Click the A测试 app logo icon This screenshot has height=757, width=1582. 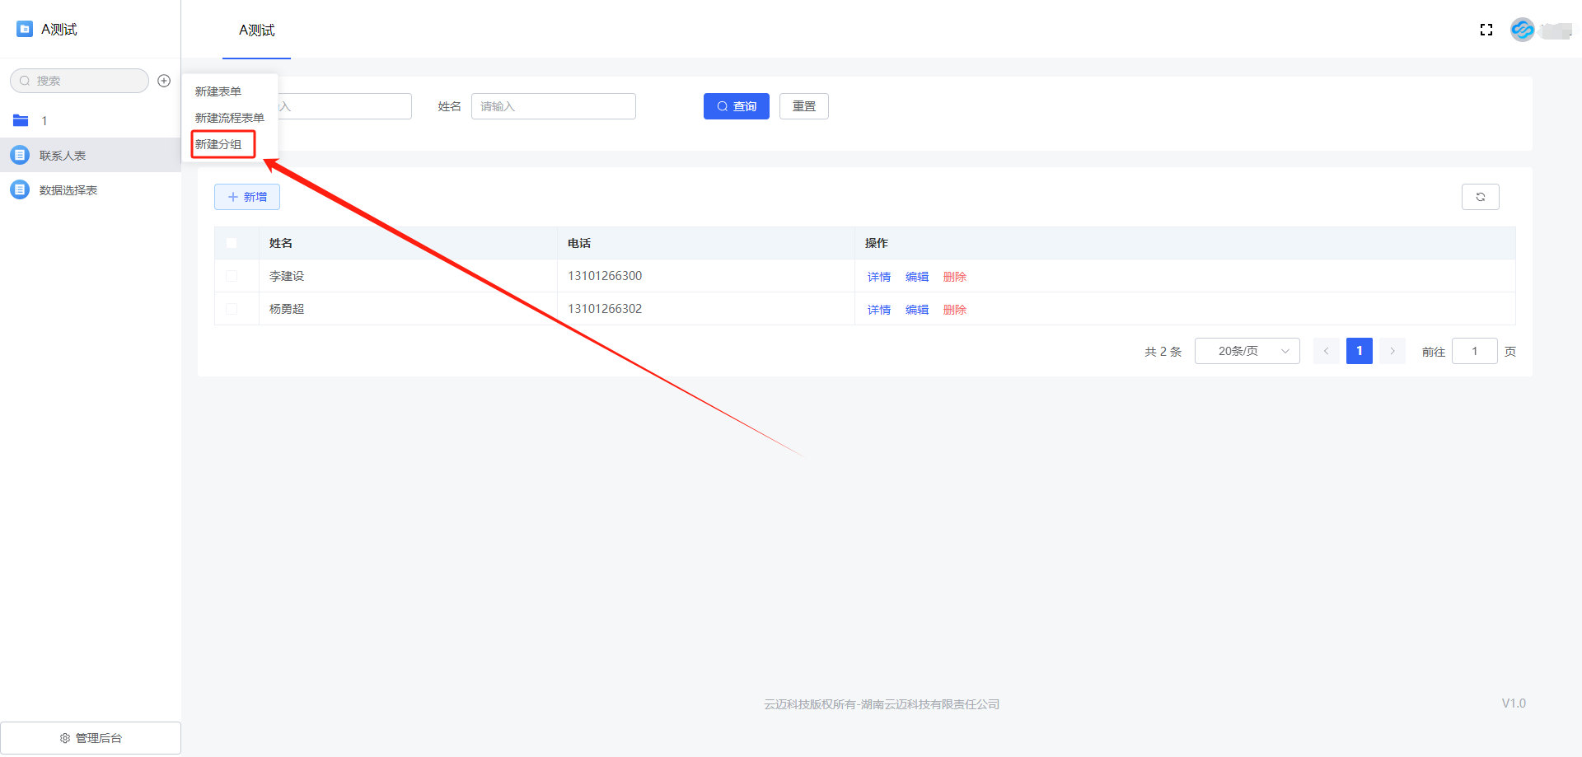25,30
